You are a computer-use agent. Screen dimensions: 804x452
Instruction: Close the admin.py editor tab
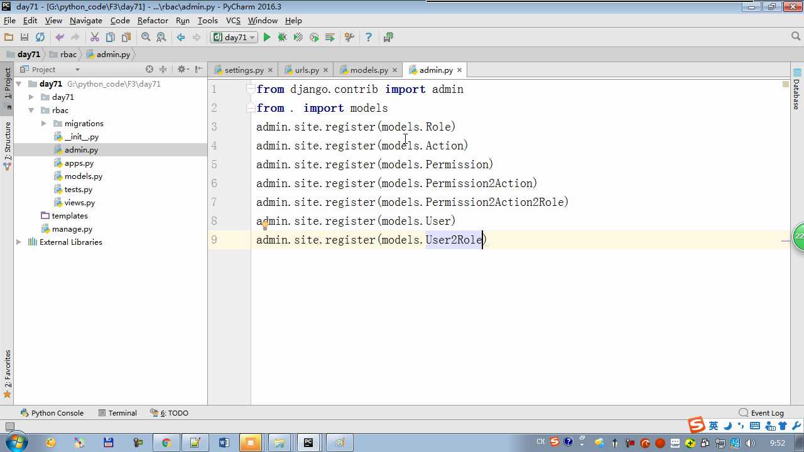click(x=459, y=70)
